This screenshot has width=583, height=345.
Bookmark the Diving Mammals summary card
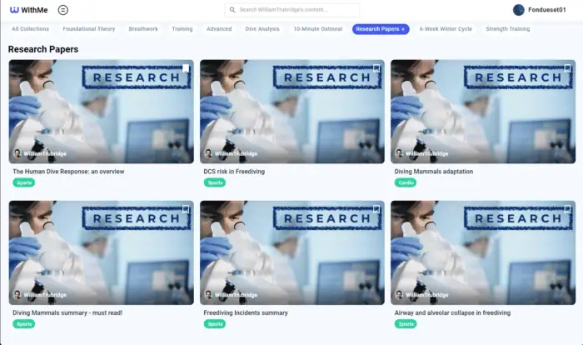[186, 209]
